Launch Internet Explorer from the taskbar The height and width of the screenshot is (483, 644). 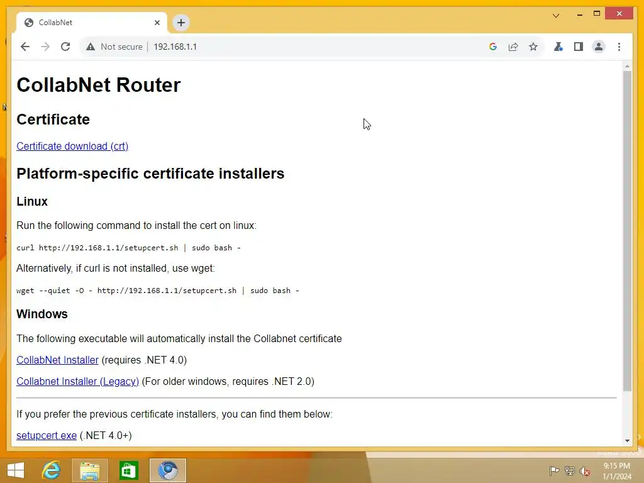51,470
